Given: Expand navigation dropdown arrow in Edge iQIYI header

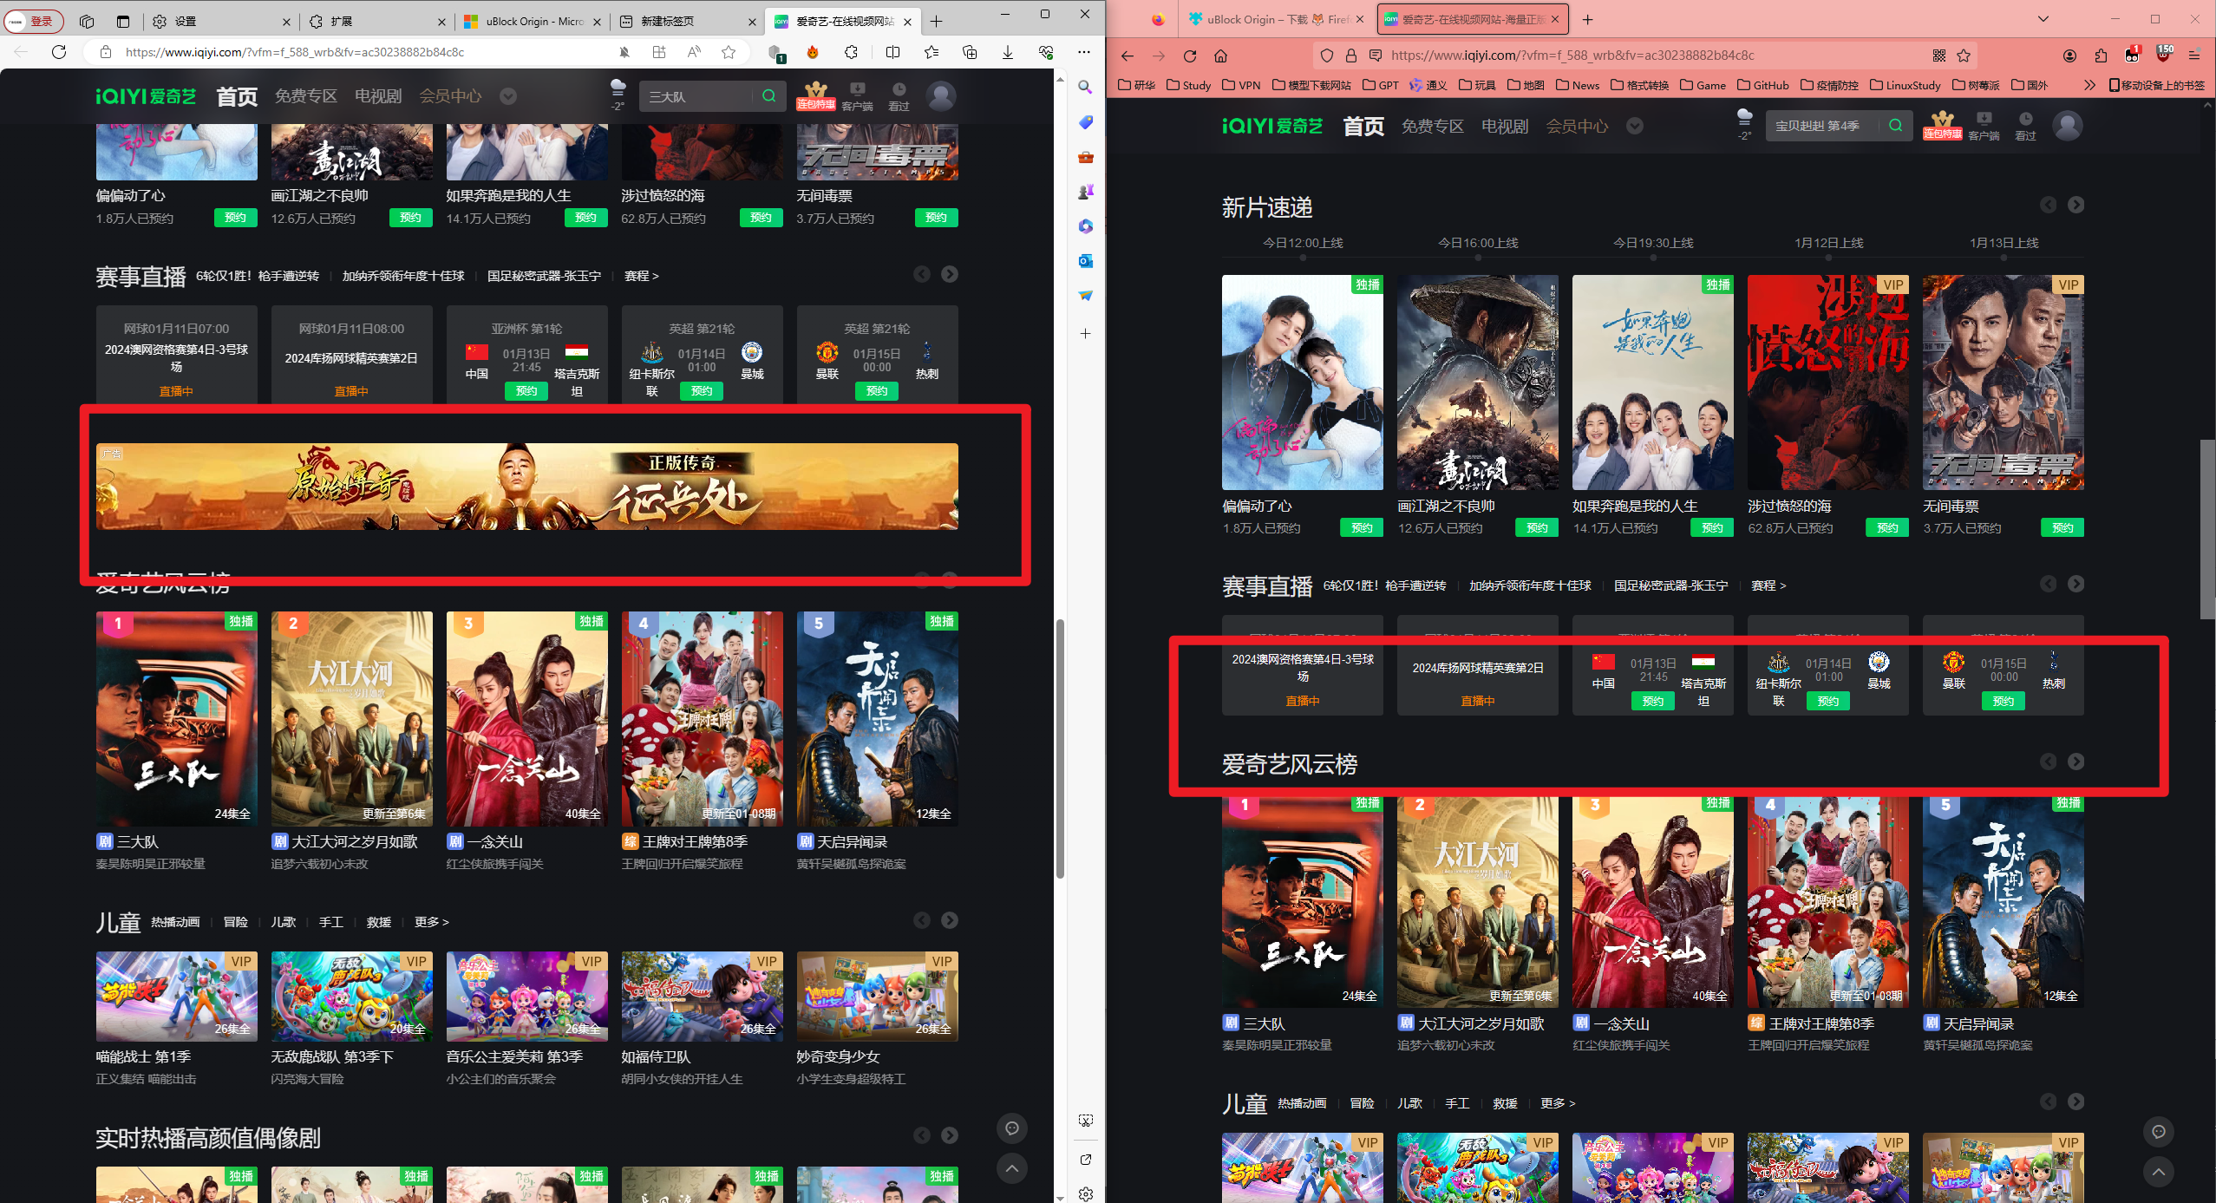Looking at the screenshot, I should [508, 96].
